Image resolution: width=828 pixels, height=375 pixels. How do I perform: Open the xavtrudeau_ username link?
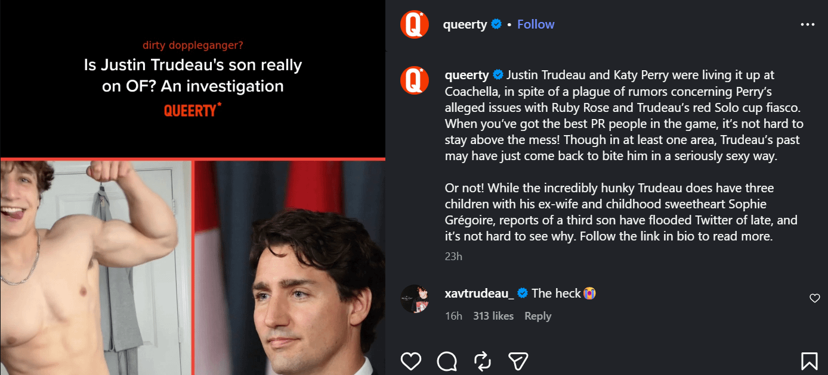(x=479, y=293)
